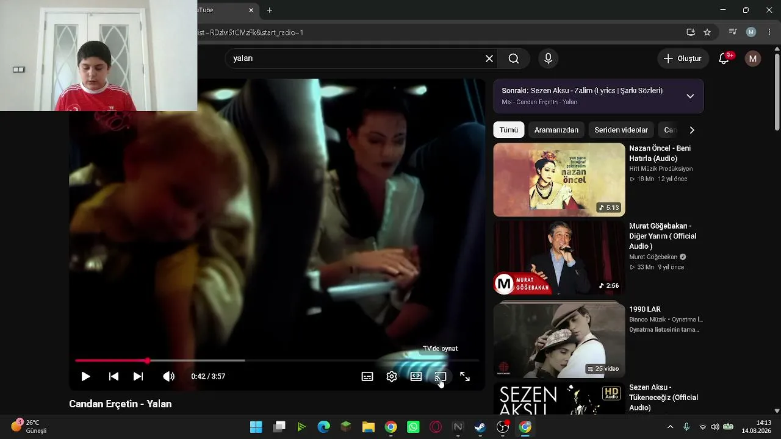Select the Tümü filter chip
Image resolution: width=781 pixels, height=439 pixels.
click(x=509, y=130)
